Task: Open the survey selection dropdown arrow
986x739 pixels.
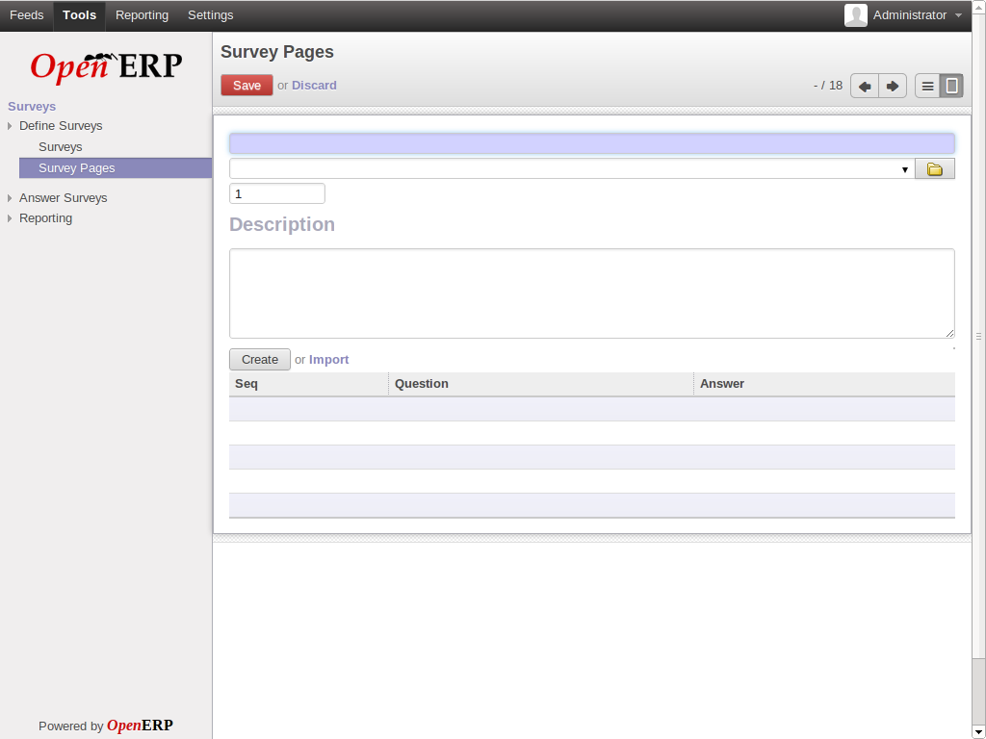Action: tap(905, 169)
